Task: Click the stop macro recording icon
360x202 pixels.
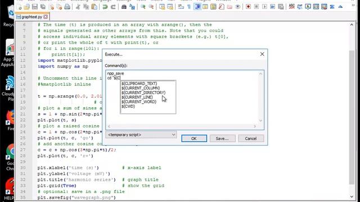Action: pos(256,7)
